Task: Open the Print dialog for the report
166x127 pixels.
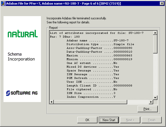Action: click(147, 109)
